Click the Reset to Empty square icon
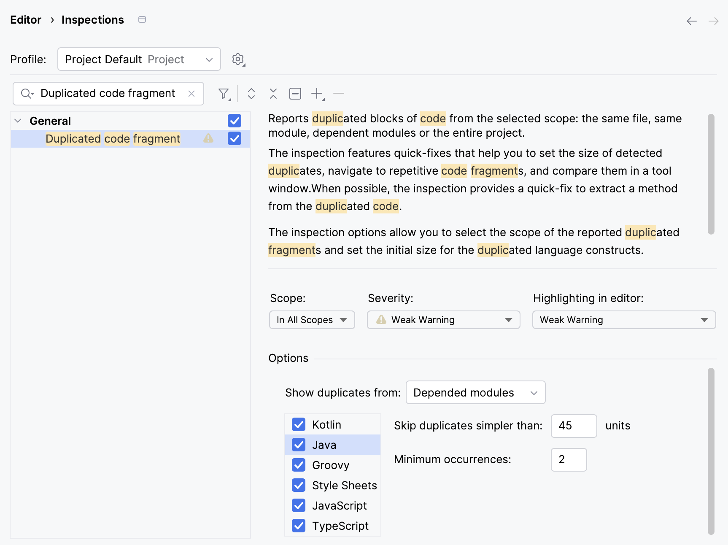The image size is (728, 545). point(295,94)
